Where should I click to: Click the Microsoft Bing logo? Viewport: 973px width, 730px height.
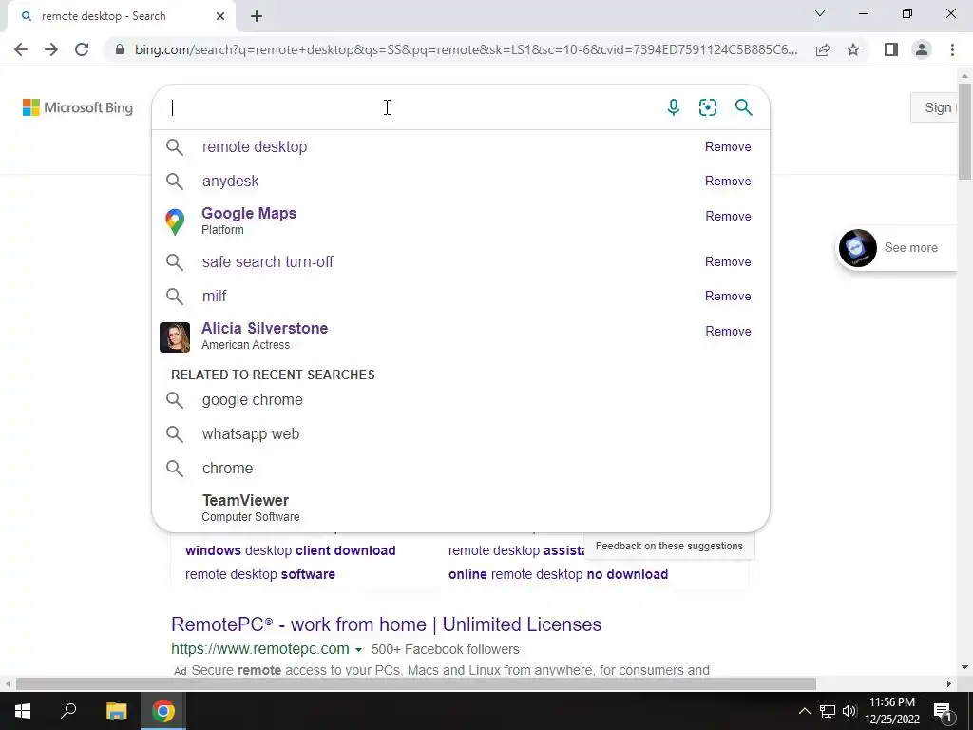pos(78,107)
